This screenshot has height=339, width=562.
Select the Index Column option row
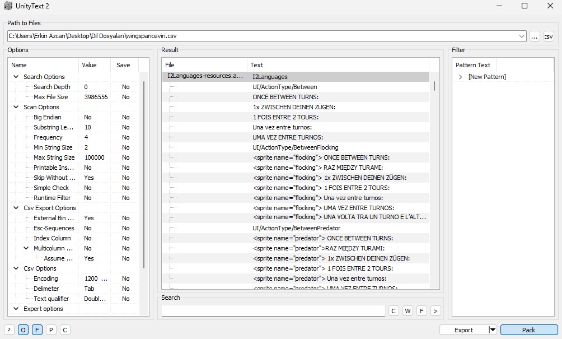(x=73, y=238)
